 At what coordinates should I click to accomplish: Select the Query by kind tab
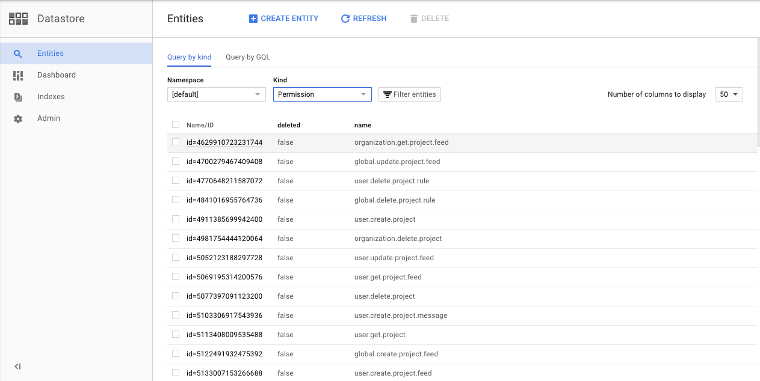[189, 57]
